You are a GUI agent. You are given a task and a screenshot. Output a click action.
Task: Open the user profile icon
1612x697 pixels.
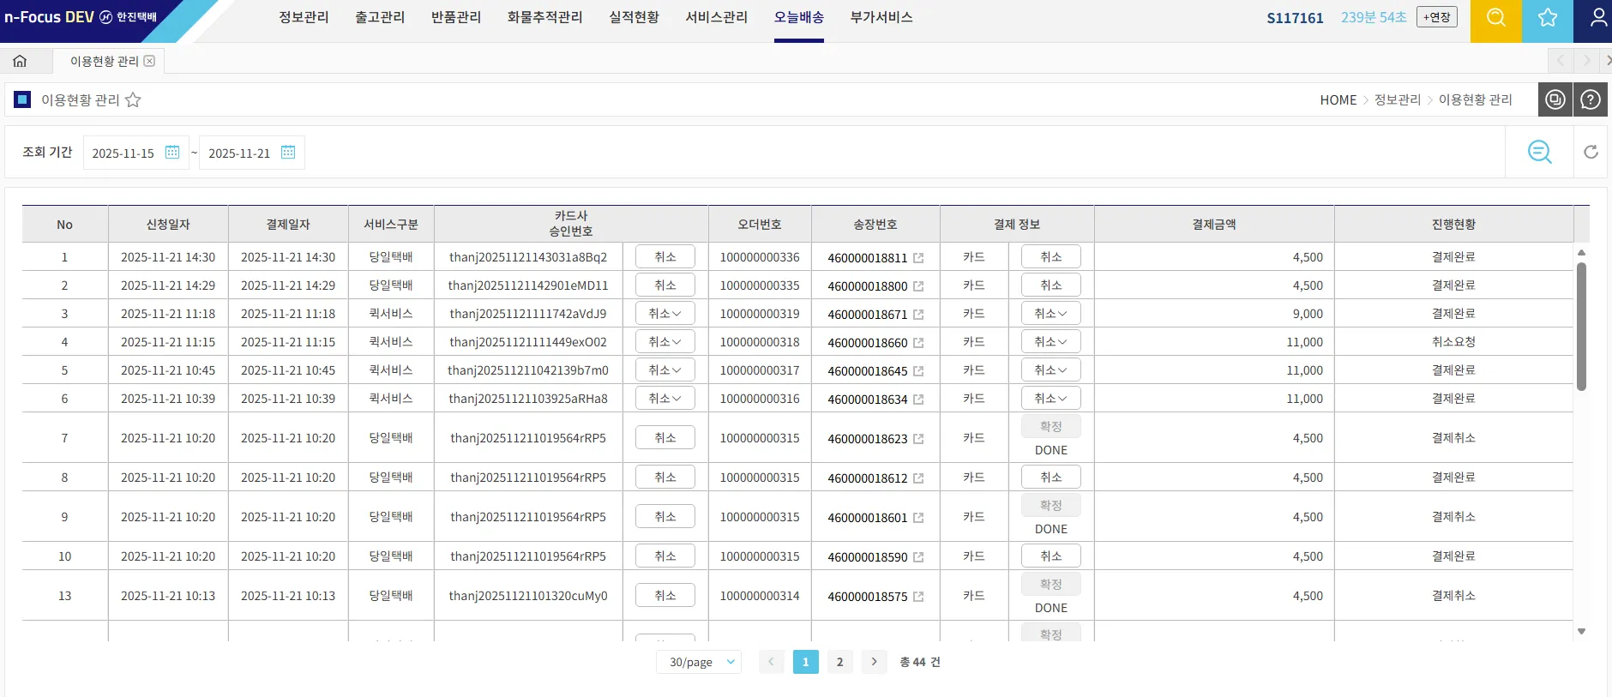click(x=1597, y=19)
